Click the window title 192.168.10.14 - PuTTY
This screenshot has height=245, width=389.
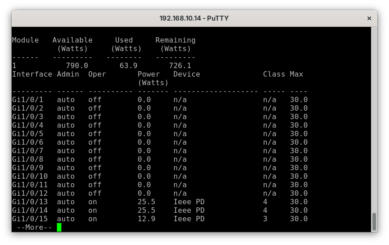click(x=194, y=18)
